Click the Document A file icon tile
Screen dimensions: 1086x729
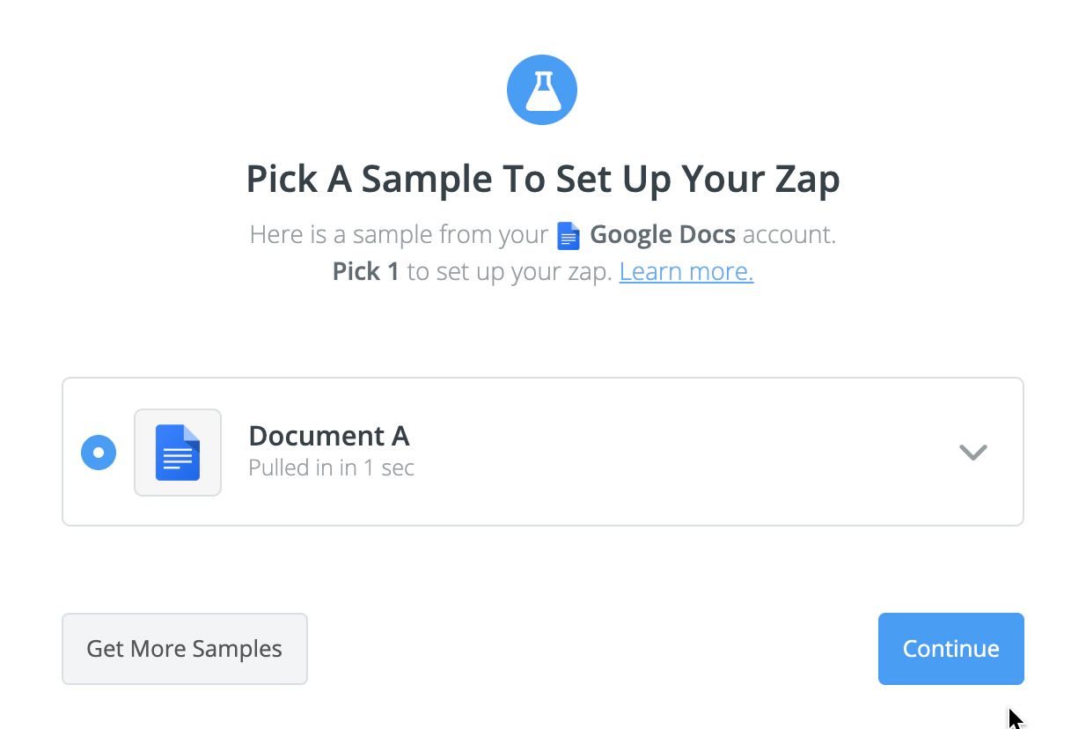pyautogui.click(x=178, y=453)
